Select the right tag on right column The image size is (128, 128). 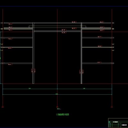click(83, 72)
